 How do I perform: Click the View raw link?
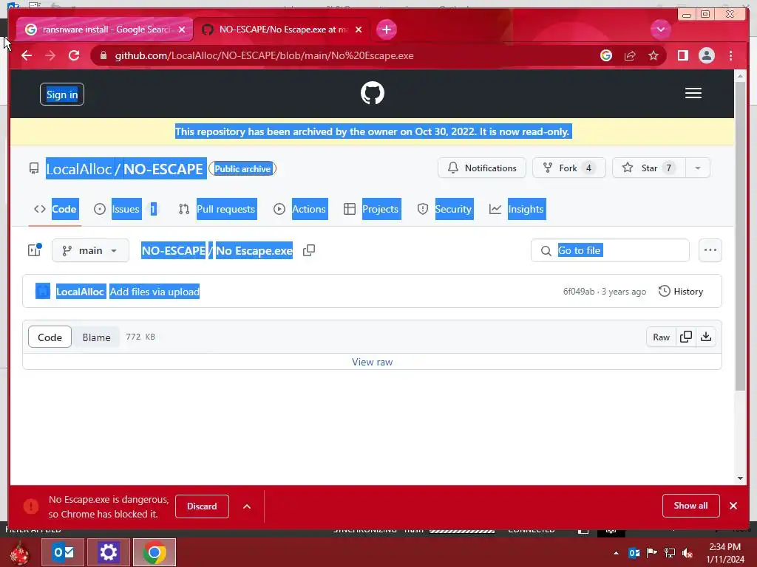tap(373, 362)
